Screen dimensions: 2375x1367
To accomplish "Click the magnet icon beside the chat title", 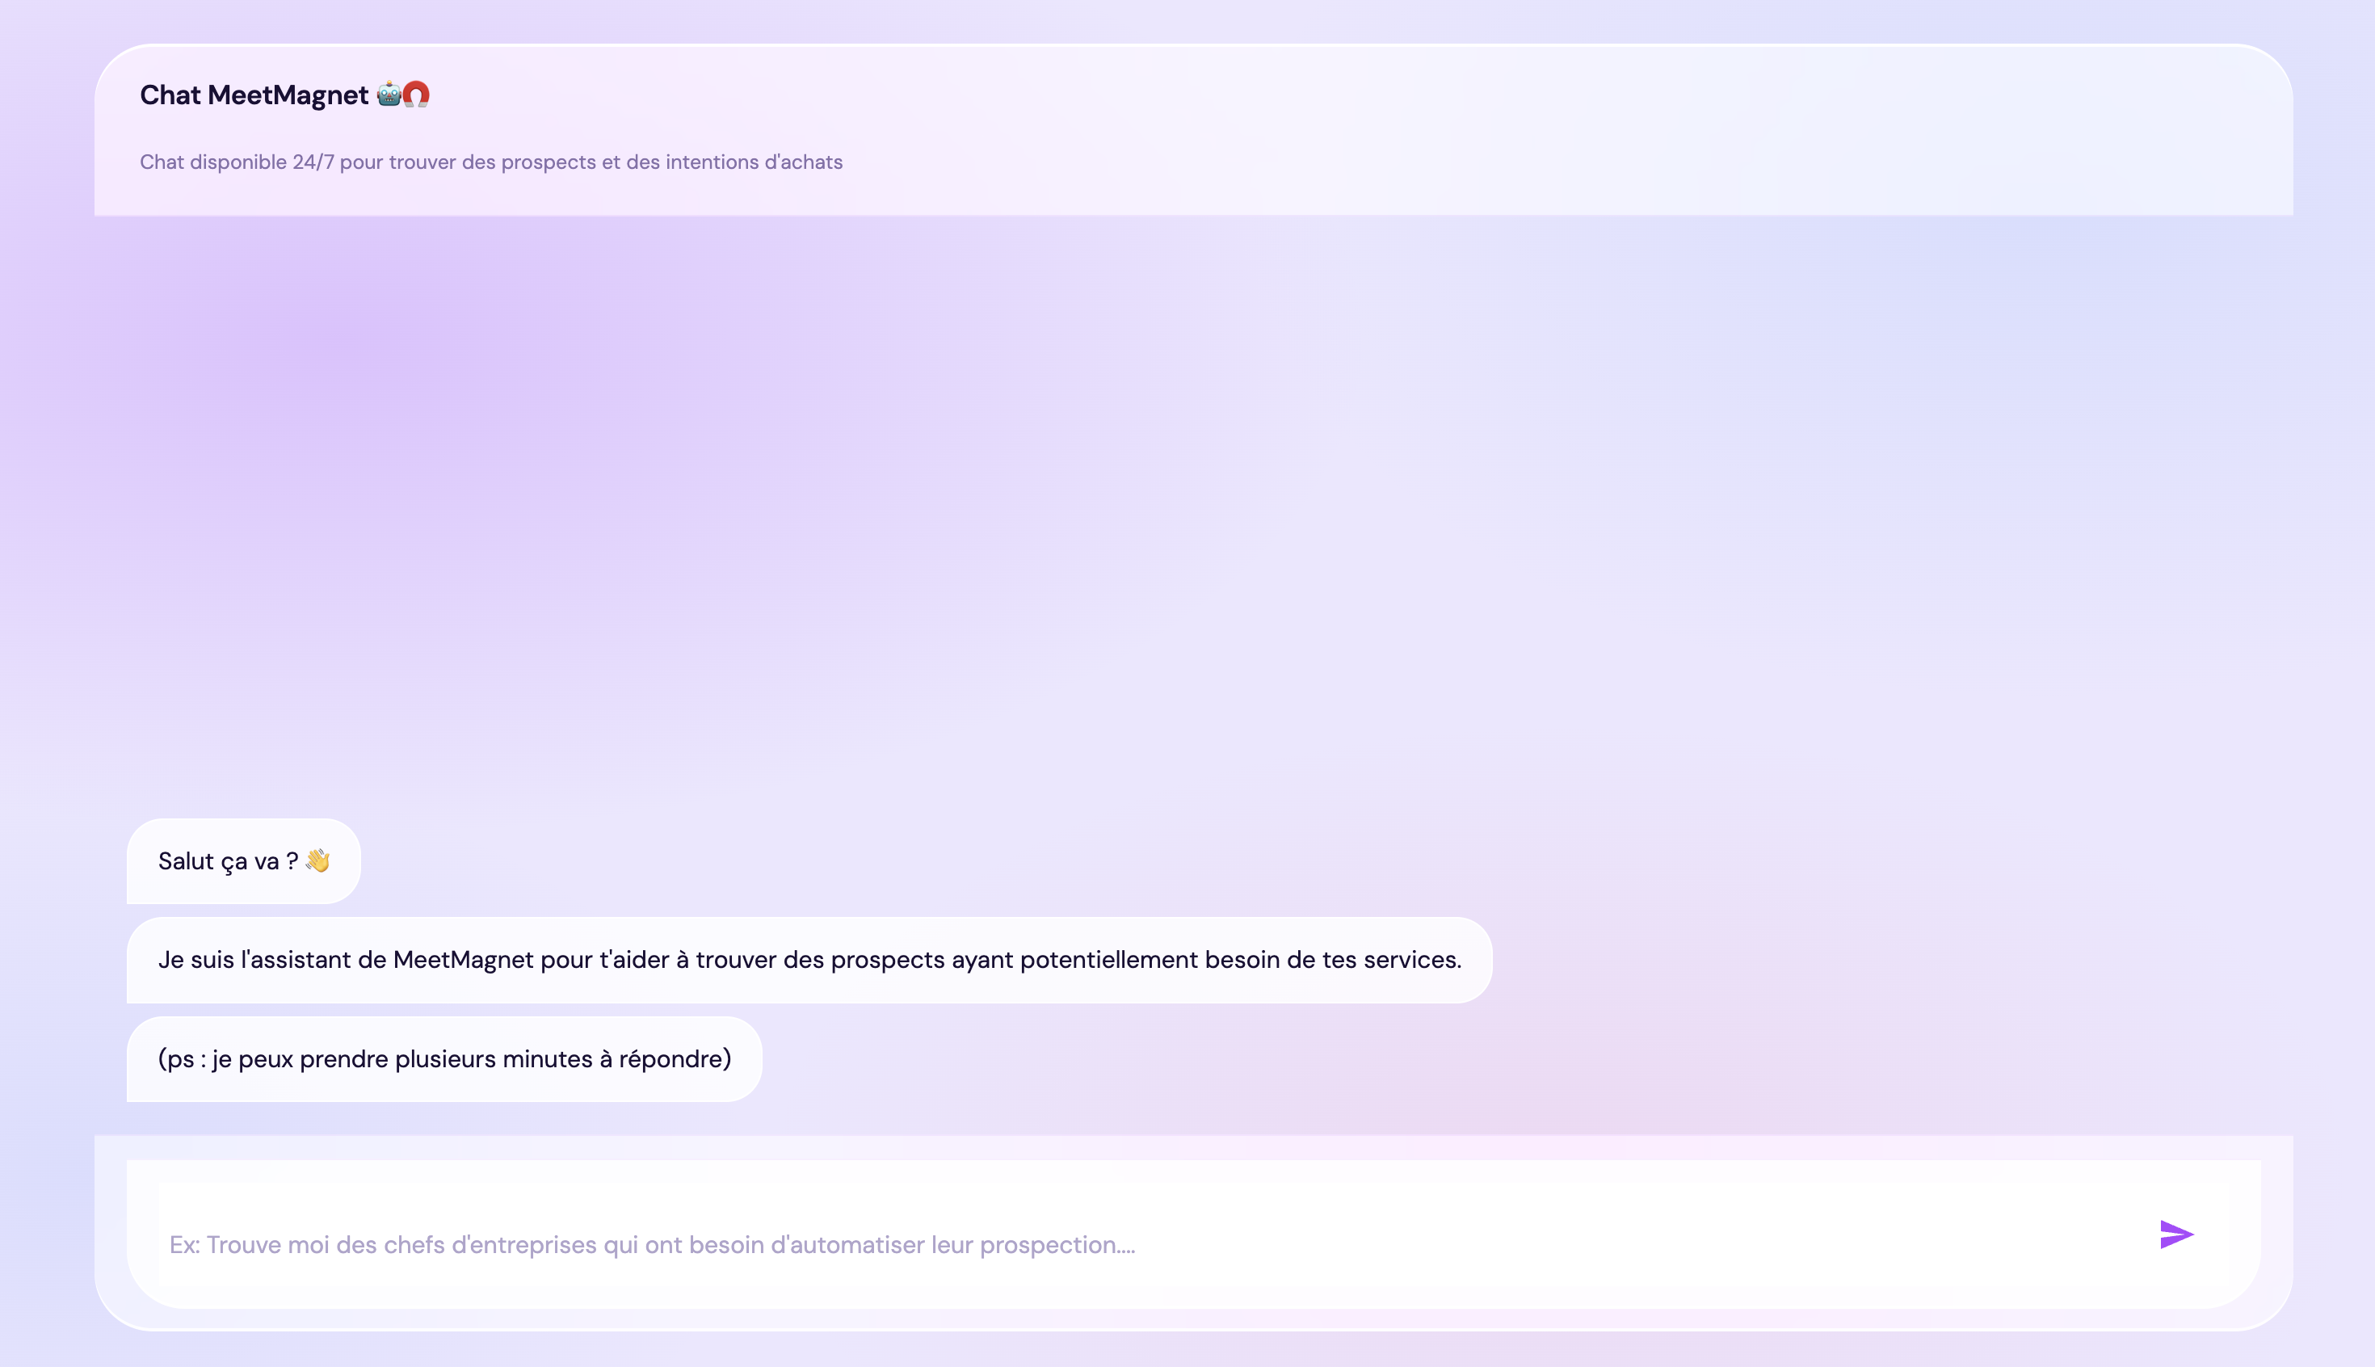I will (x=418, y=94).
